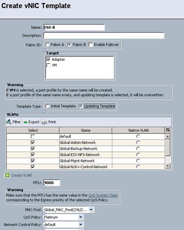Click the MTU input field
This screenshot has width=184, height=230.
[x=52, y=183]
